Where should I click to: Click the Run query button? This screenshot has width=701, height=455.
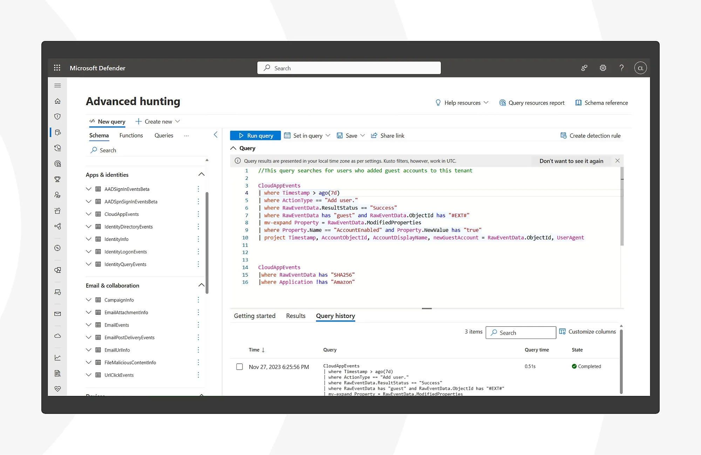[x=255, y=136]
